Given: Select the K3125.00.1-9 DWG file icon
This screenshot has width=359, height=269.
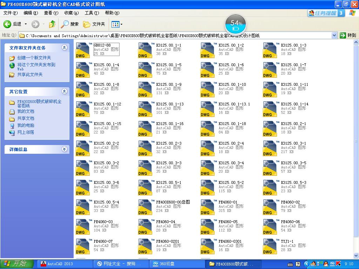Looking at the screenshot, I should coord(145,89).
